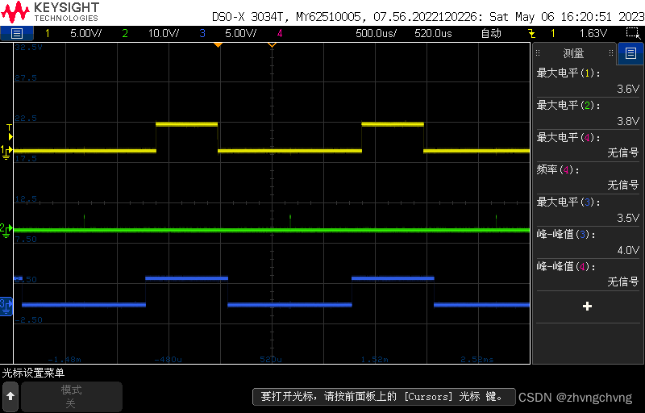645x413 pixels.
Task: Click trigger source channel 1 indicator
Action: click(x=553, y=33)
